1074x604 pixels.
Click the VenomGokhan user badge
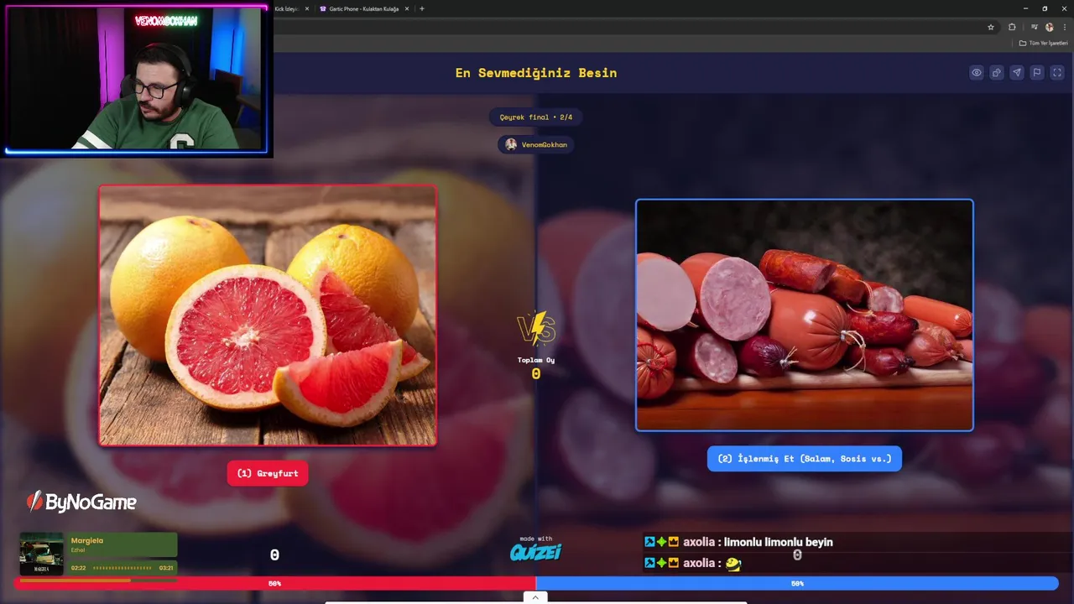pyautogui.click(x=535, y=144)
